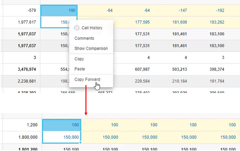Viewport: 240px width, 151px height.
Task: Select the yellow cell with -147
Action: [181, 10]
